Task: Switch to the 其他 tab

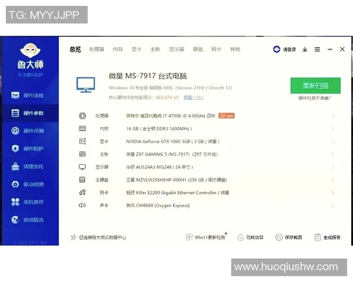Action: [235, 49]
